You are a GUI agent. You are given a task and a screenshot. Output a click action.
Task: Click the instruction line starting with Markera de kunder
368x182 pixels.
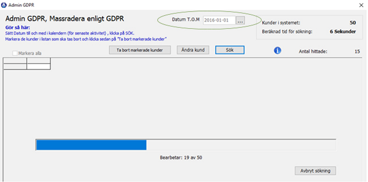tap(86, 39)
